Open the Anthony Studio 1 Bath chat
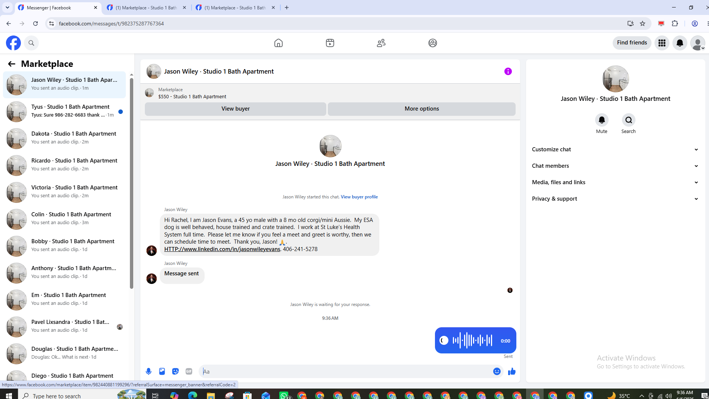Screen dimensions: 709x399 point(65,273)
